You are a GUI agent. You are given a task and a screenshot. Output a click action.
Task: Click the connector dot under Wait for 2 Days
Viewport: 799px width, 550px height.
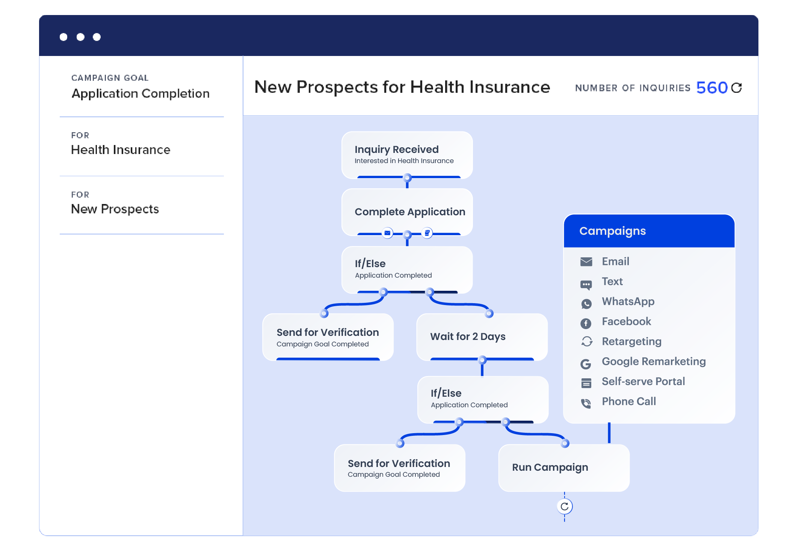(482, 360)
